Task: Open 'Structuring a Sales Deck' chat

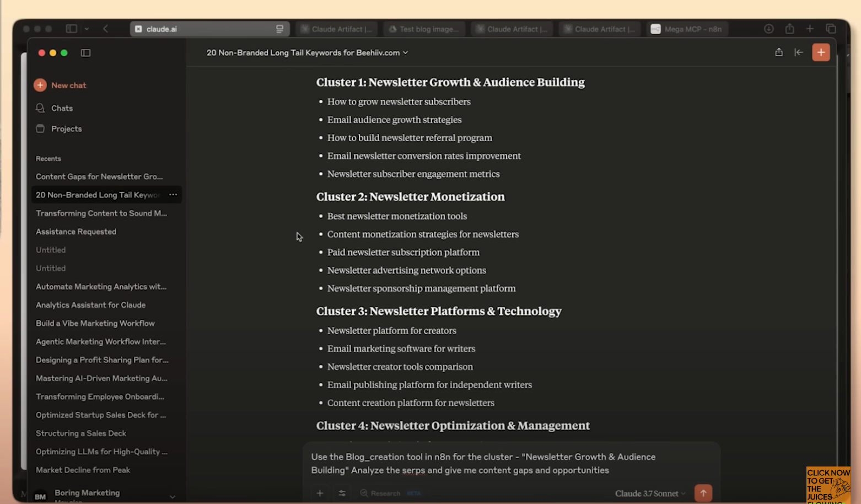Action: coord(81,433)
